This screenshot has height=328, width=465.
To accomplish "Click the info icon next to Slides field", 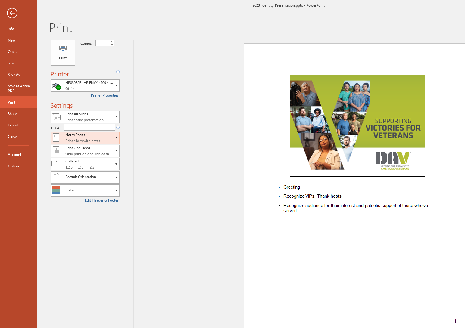I will click(118, 128).
